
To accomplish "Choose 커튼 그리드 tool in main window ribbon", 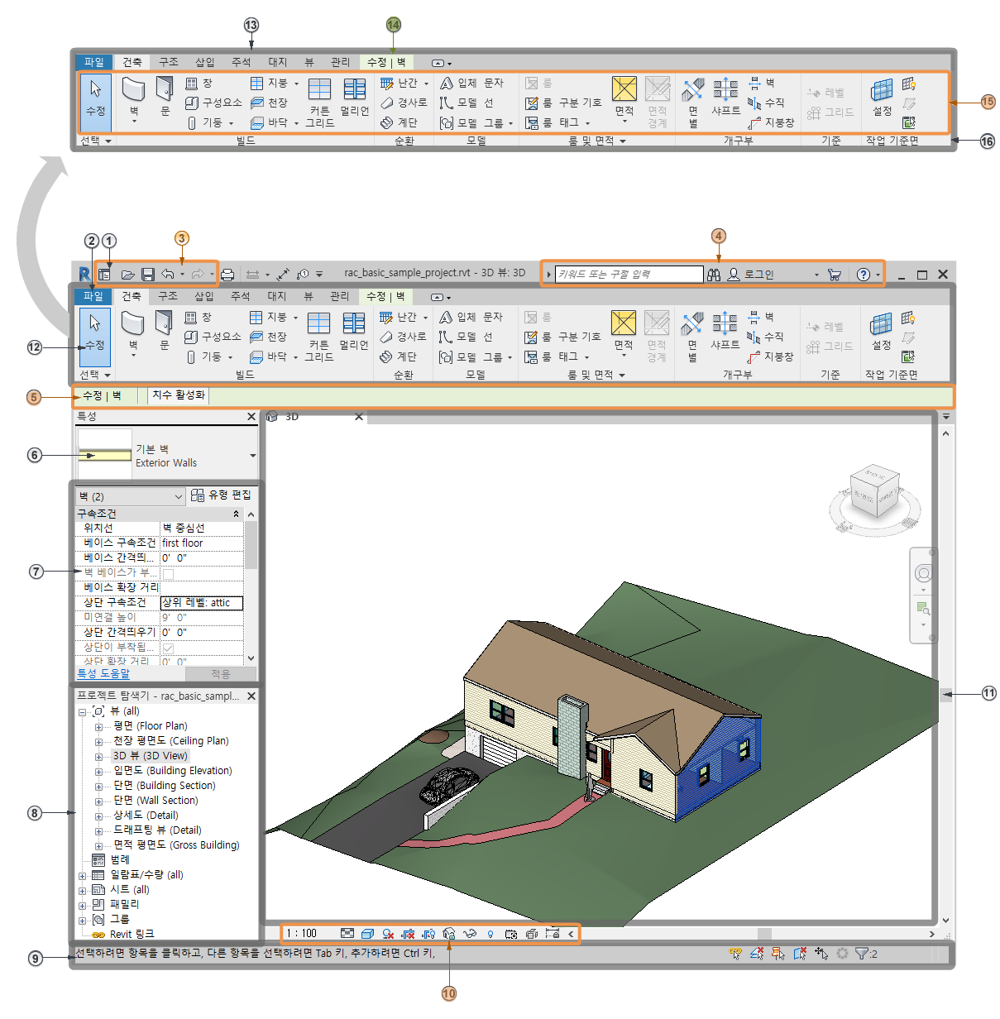I will (x=319, y=337).
